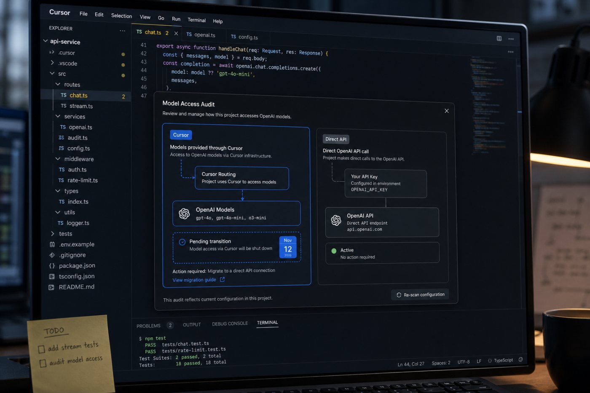
Task: Collapse the middleware folder
Action: [x=58, y=159]
